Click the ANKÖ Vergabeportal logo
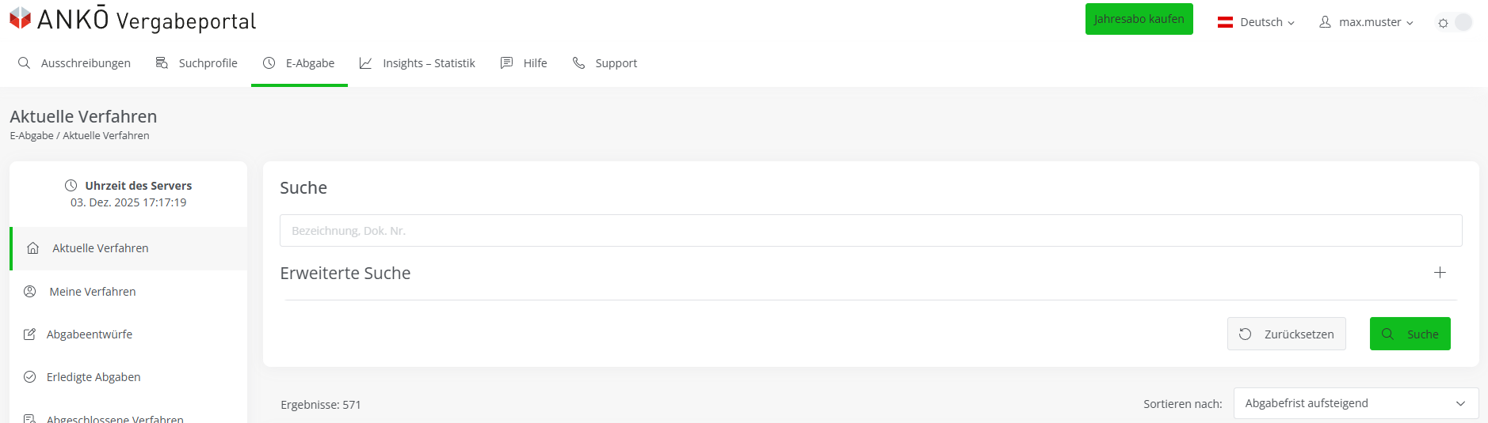1488x423 pixels. tap(132, 19)
